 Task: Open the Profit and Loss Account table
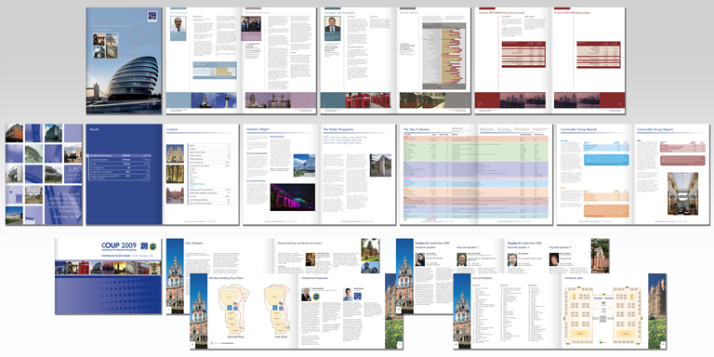(523, 54)
